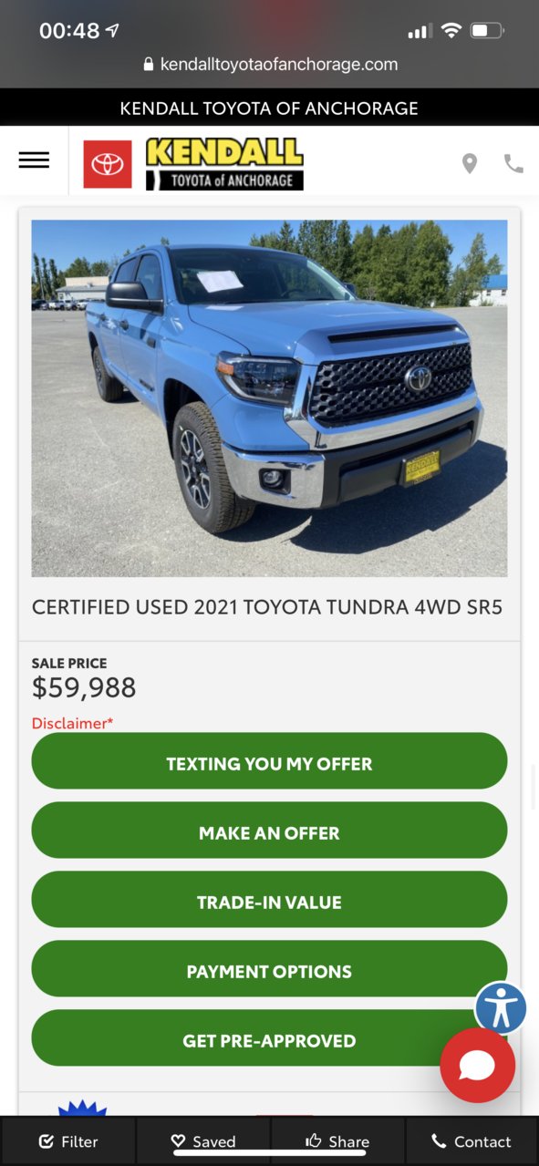Tap Share in the bottom bar
The height and width of the screenshot is (1166, 539).
pos(337,1141)
